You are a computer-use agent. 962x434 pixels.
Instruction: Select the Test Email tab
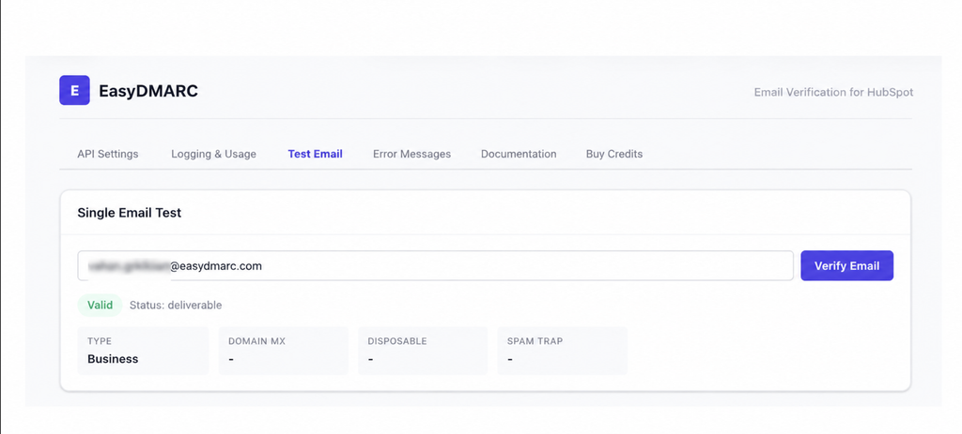(x=316, y=155)
